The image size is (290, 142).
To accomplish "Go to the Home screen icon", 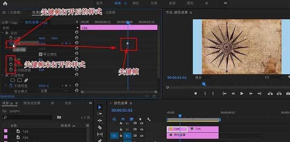I will [x=5, y=3].
